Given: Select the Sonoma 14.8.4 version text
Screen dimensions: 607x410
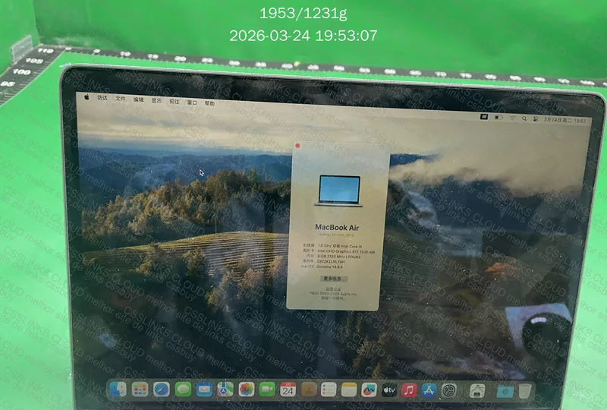Looking at the screenshot, I should [x=330, y=266].
